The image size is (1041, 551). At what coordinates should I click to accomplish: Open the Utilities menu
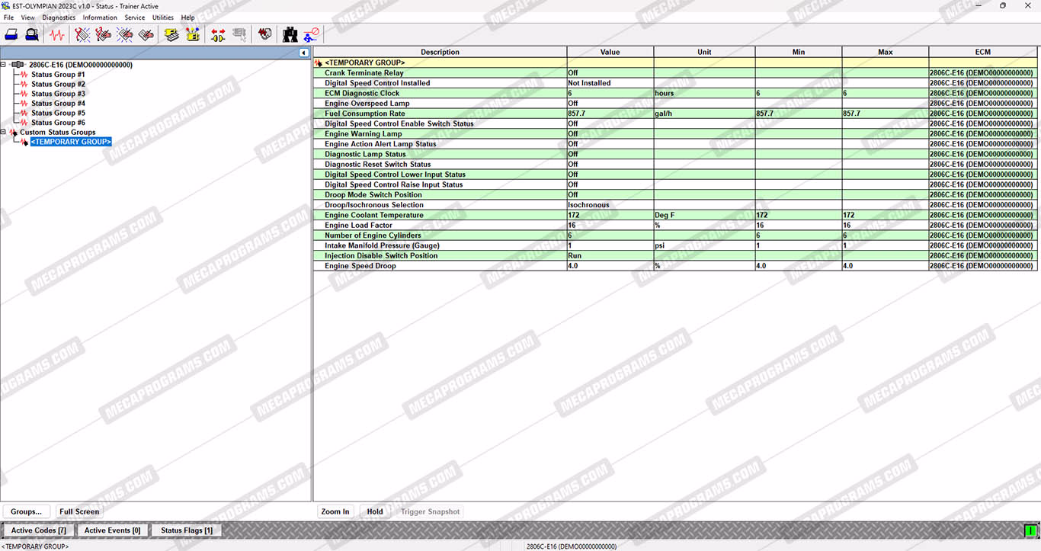click(163, 18)
